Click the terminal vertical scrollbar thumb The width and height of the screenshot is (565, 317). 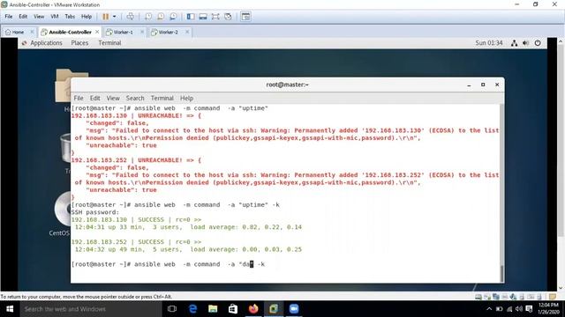pyautogui.click(x=501, y=274)
